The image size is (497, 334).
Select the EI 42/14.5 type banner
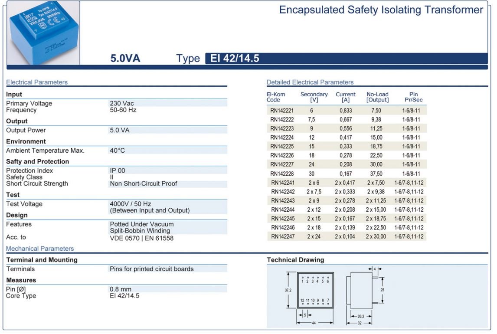235,59
